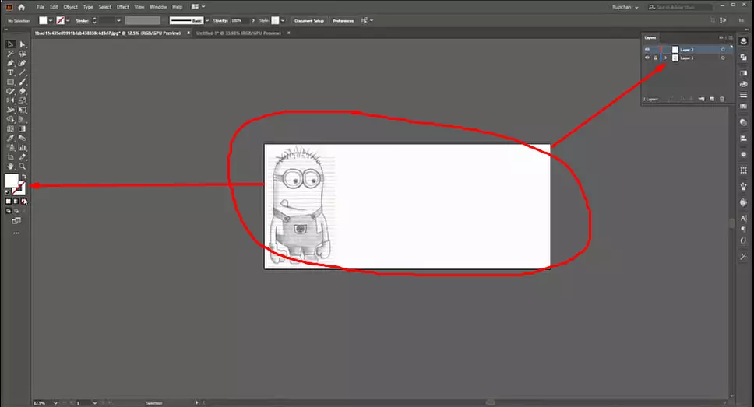Set toolbar paint to None
This screenshot has height=407, width=754.
click(24, 202)
